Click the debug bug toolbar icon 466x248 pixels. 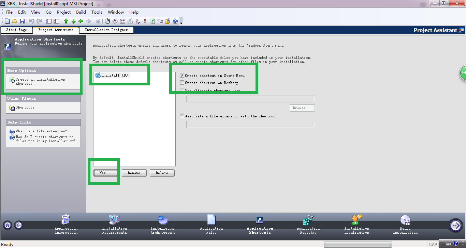point(98,21)
